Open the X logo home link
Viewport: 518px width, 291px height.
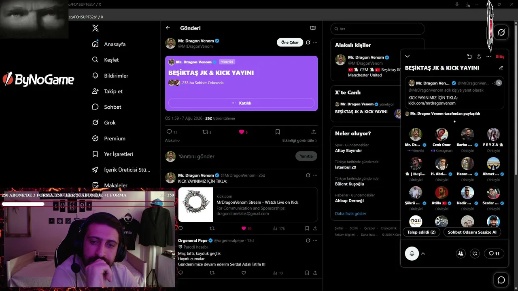(x=96, y=28)
